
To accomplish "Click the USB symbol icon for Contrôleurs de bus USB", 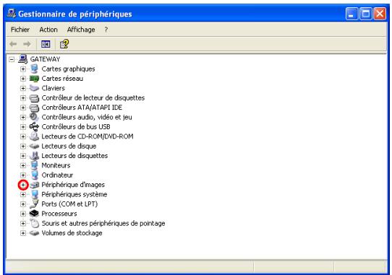I will click(x=34, y=126).
